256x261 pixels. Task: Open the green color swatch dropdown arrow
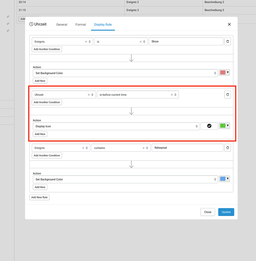tap(228, 126)
